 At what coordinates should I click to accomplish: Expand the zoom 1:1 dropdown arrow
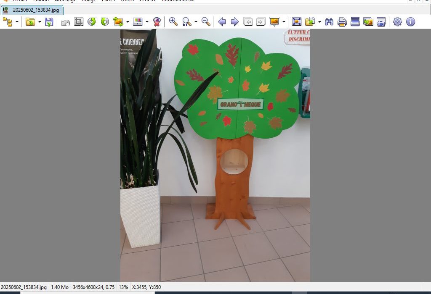pyautogui.click(x=196, y=22)
